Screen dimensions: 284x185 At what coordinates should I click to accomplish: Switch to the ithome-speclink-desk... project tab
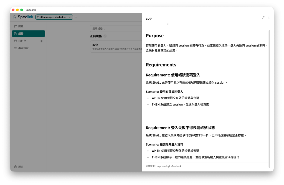pos(53,17)
